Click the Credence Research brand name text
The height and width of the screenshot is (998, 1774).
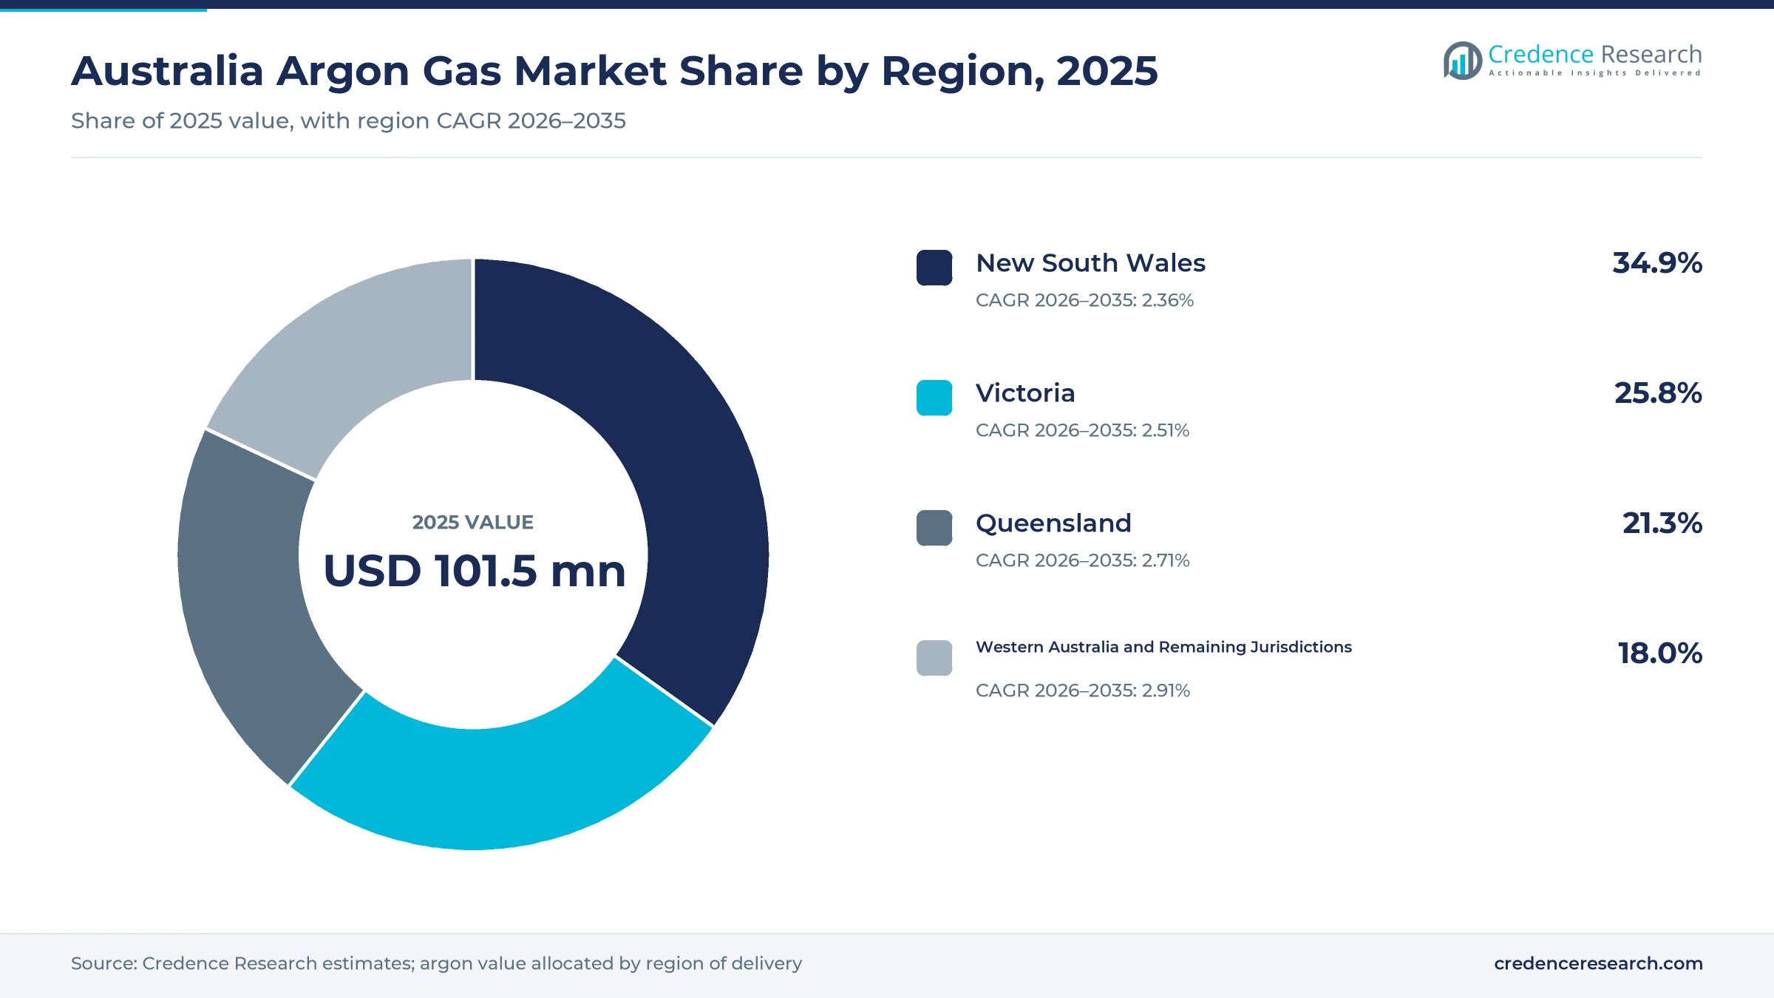pos(1595,54)
